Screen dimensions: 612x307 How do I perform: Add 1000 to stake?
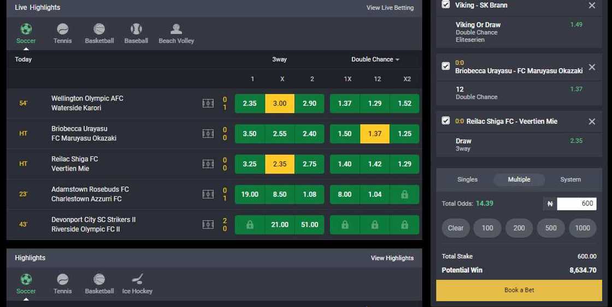point(582,228)
